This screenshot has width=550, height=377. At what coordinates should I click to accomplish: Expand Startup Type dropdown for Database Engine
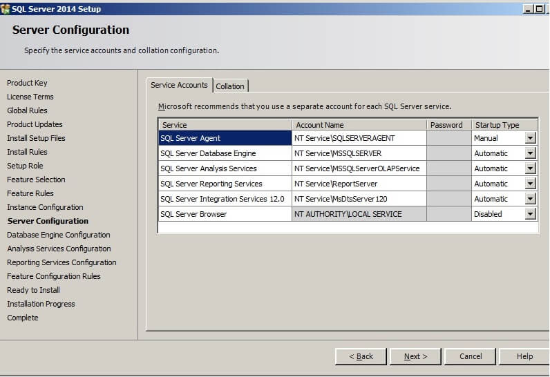click(530, 153)
